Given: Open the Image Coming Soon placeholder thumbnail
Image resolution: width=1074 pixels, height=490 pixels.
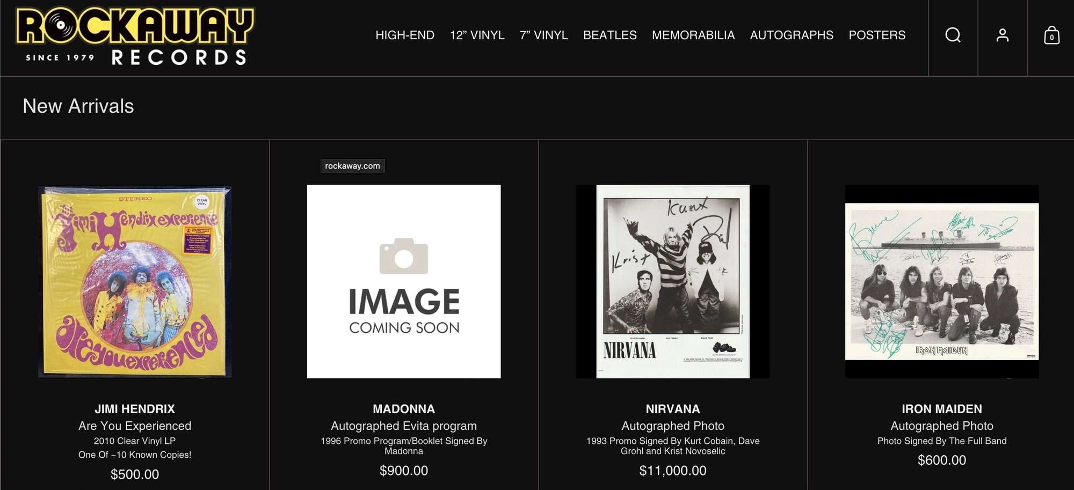Looking at the screenshot, I should coord(404,282).
